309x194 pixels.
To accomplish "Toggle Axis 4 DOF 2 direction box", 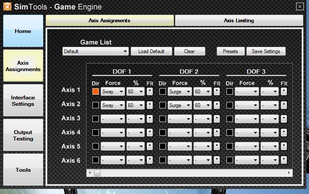I will 162,132.
